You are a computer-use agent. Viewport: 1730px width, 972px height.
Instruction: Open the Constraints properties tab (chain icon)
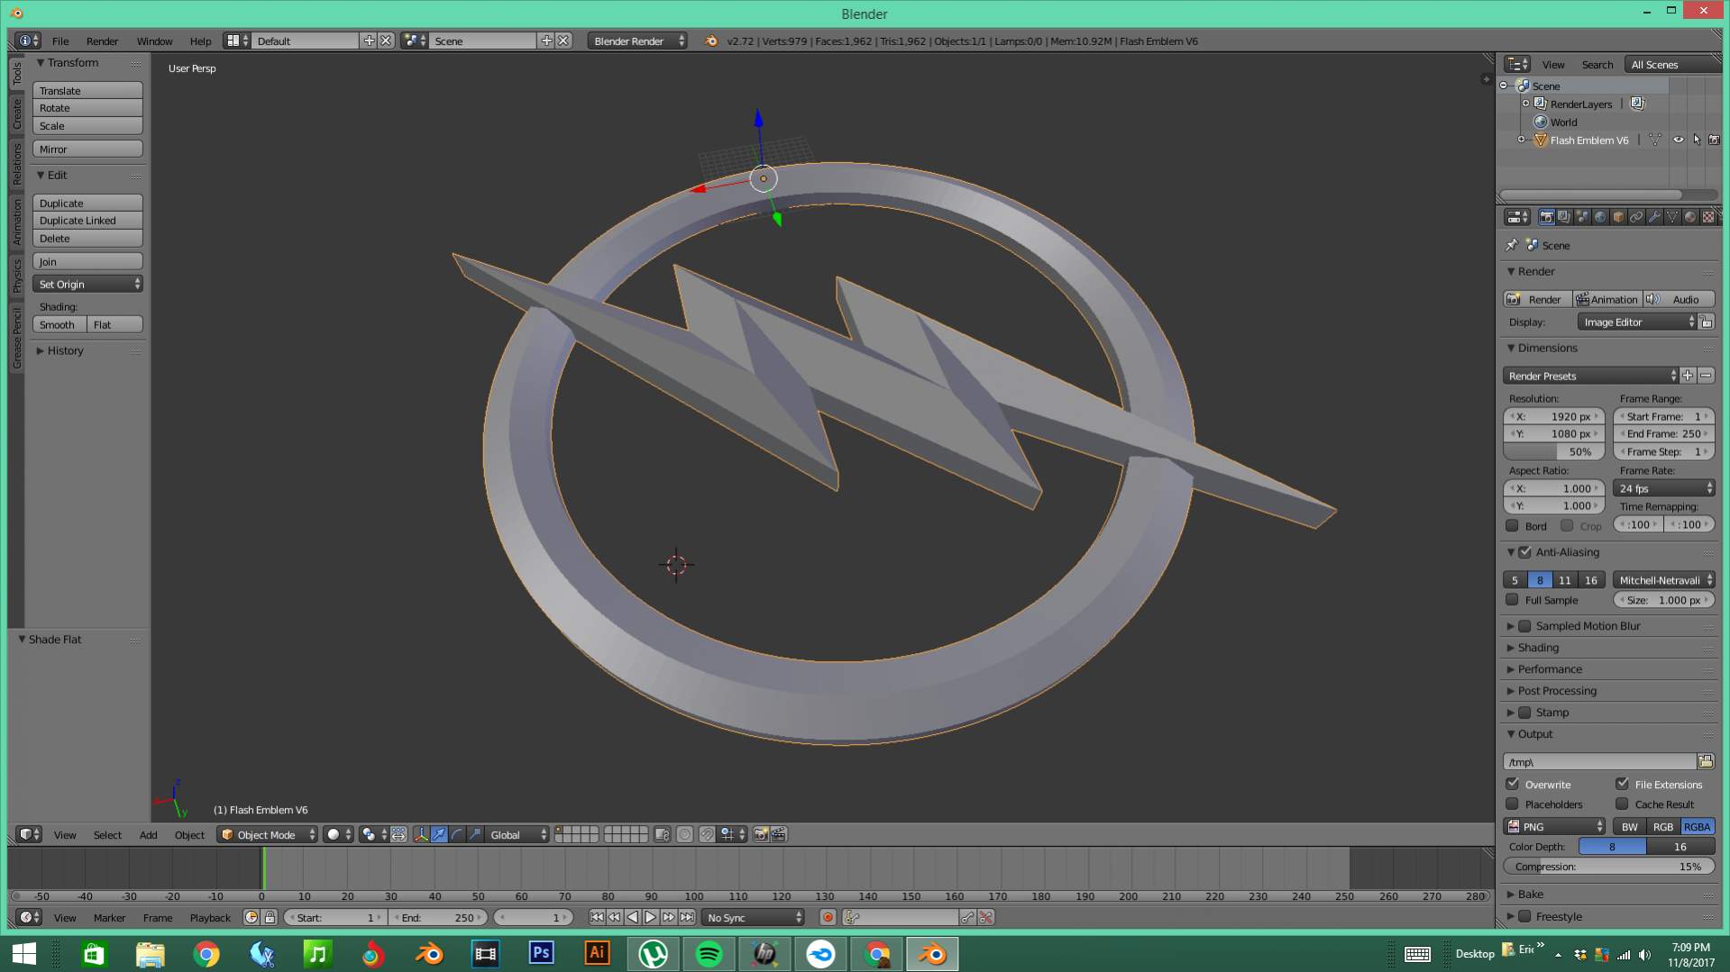pyautogui.click(x=1636, y=217)
